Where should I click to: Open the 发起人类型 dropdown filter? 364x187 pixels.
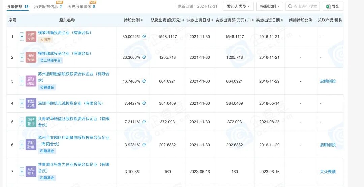(238, 6)
